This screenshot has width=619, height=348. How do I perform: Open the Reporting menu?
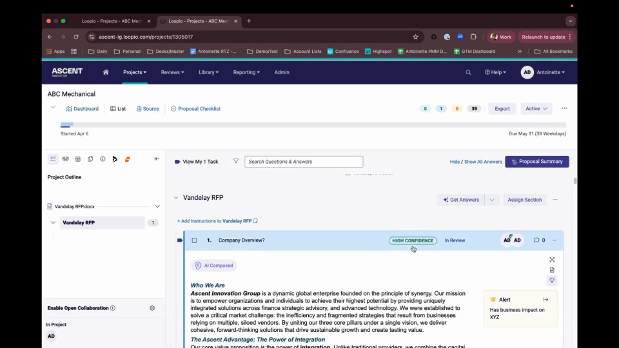(x=246, y=72)
